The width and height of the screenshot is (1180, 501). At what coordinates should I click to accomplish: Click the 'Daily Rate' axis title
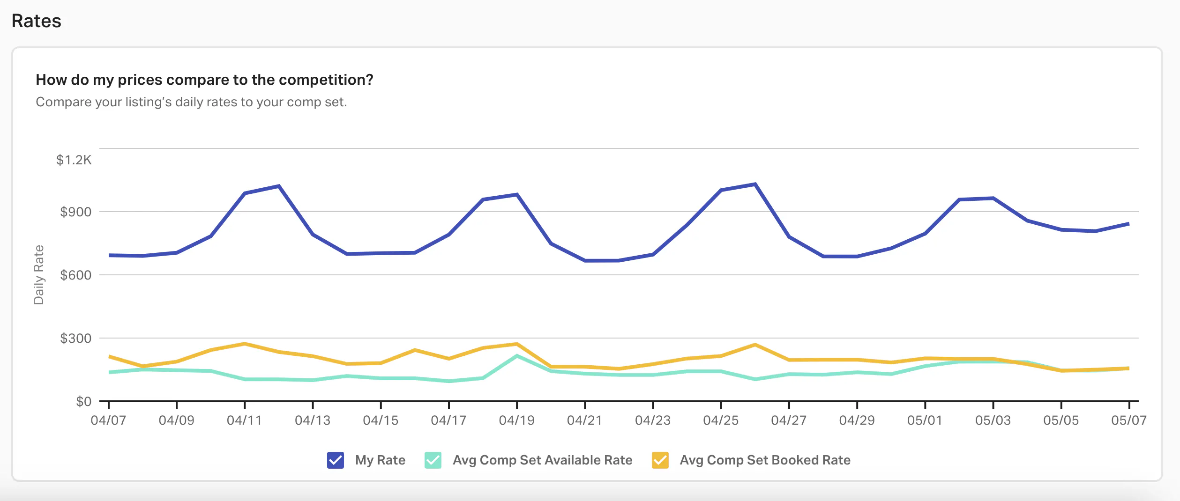pyautogui.click(x=38, y=275)
